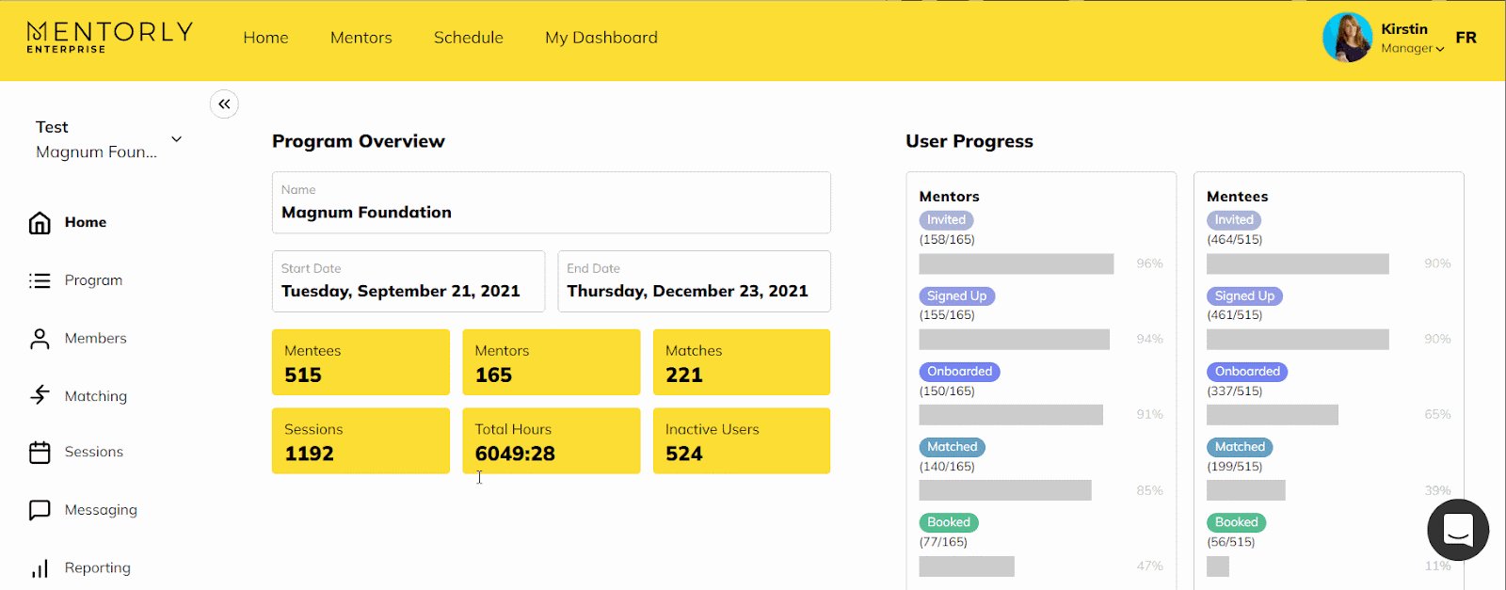This screenshot has width=1506, height=590.
Task: Open the Inactive Users 524 card
Action: (x=741, y=440)
